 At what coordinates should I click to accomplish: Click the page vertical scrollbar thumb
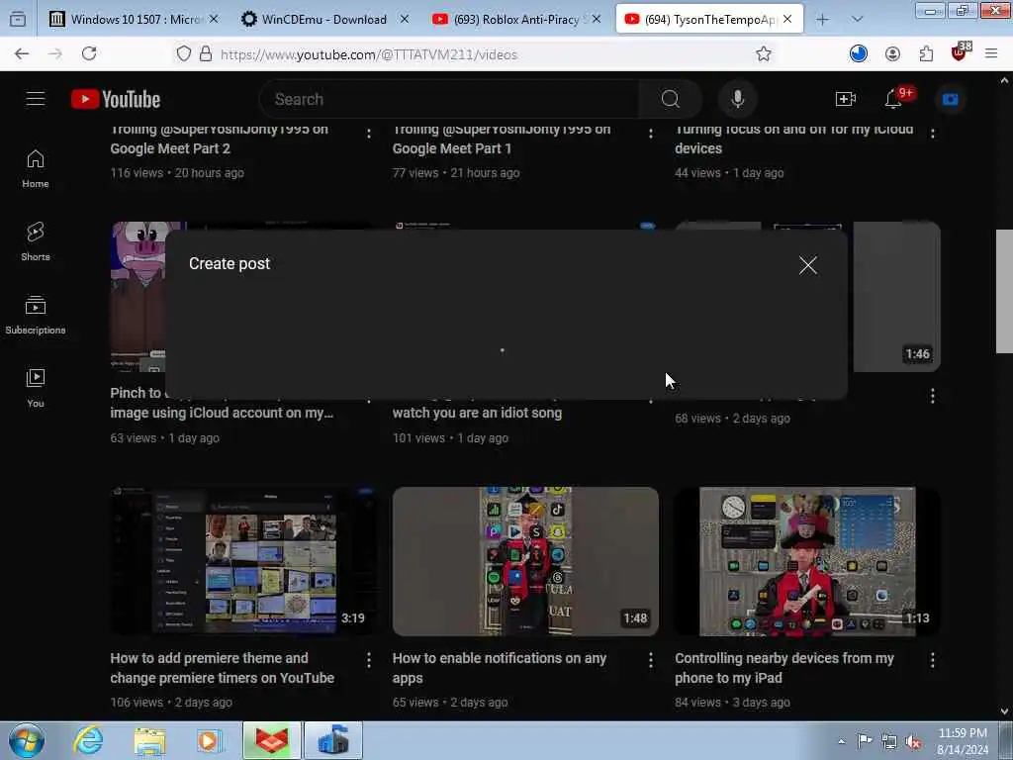pos(1004,291)
